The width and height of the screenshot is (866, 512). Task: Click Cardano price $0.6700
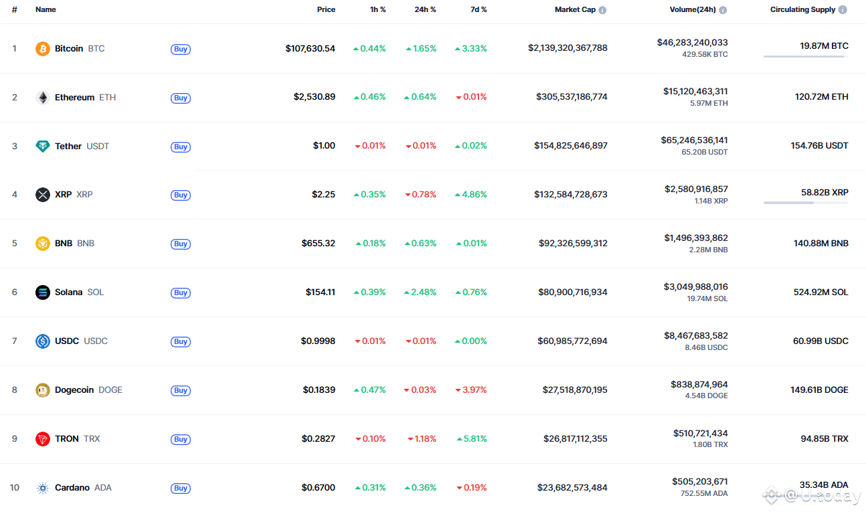point(319,488)
